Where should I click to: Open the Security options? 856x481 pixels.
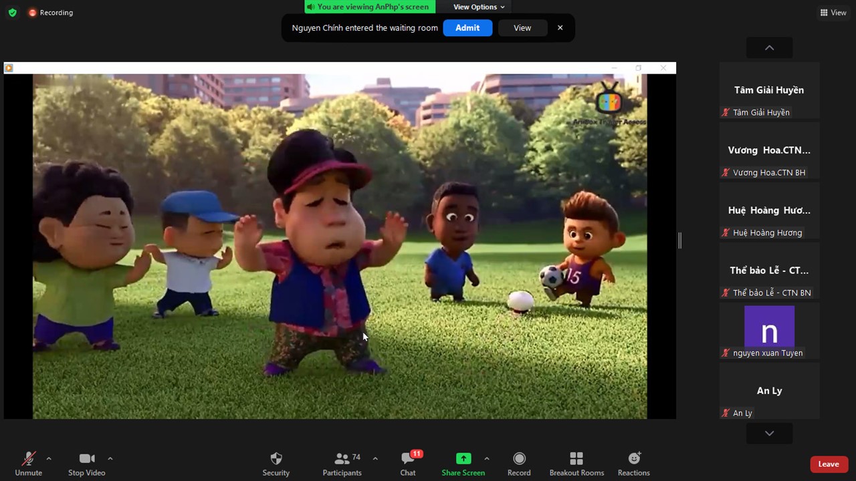point(276,464)
